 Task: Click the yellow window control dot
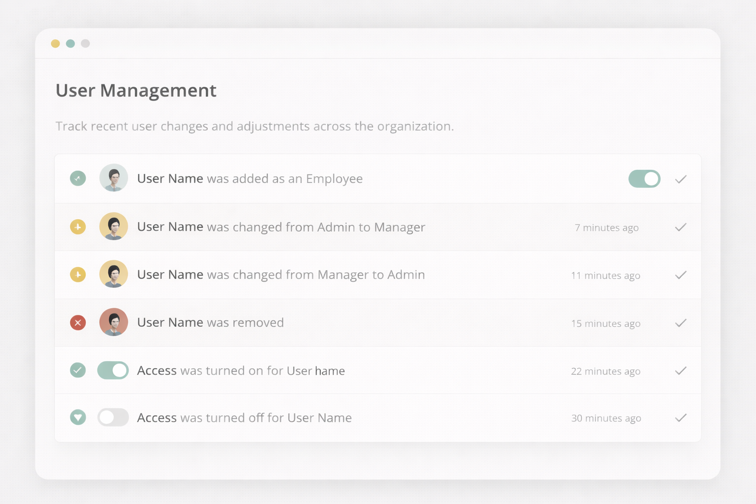point(56,43)
